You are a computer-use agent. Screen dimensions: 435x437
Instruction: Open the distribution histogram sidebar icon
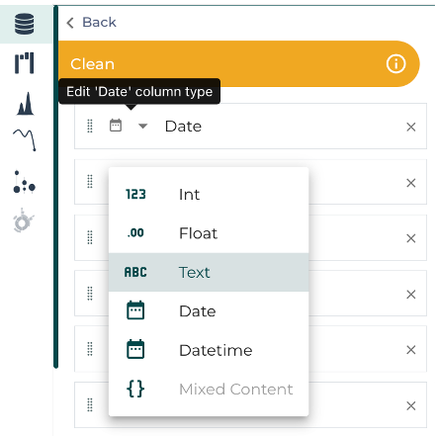pos(25,104)
